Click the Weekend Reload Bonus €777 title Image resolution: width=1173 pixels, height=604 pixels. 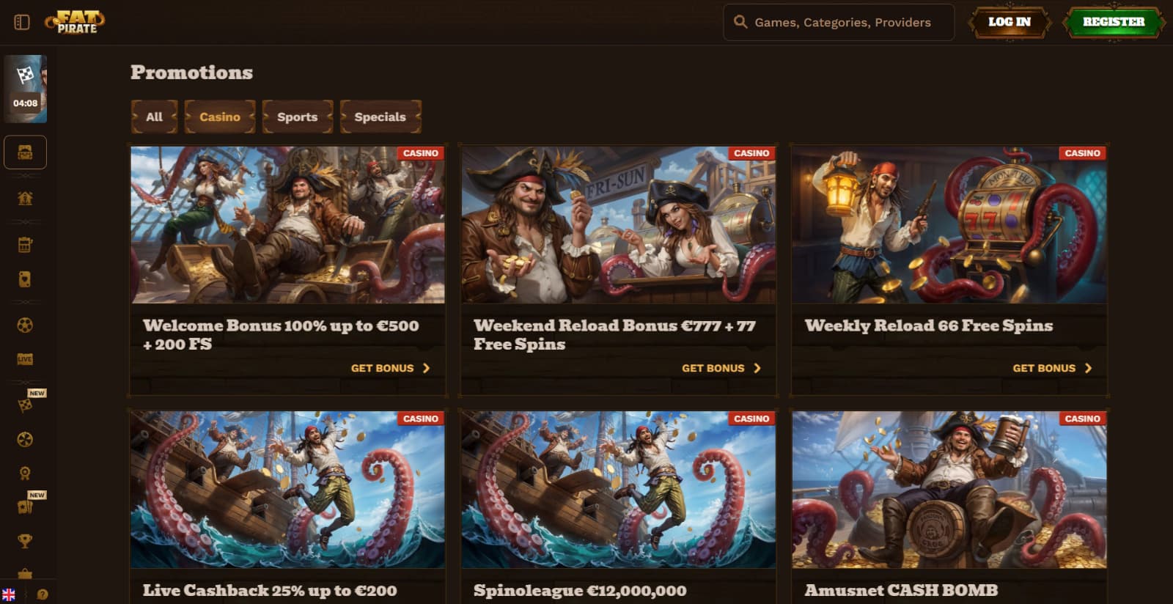(x=614, y=334)
